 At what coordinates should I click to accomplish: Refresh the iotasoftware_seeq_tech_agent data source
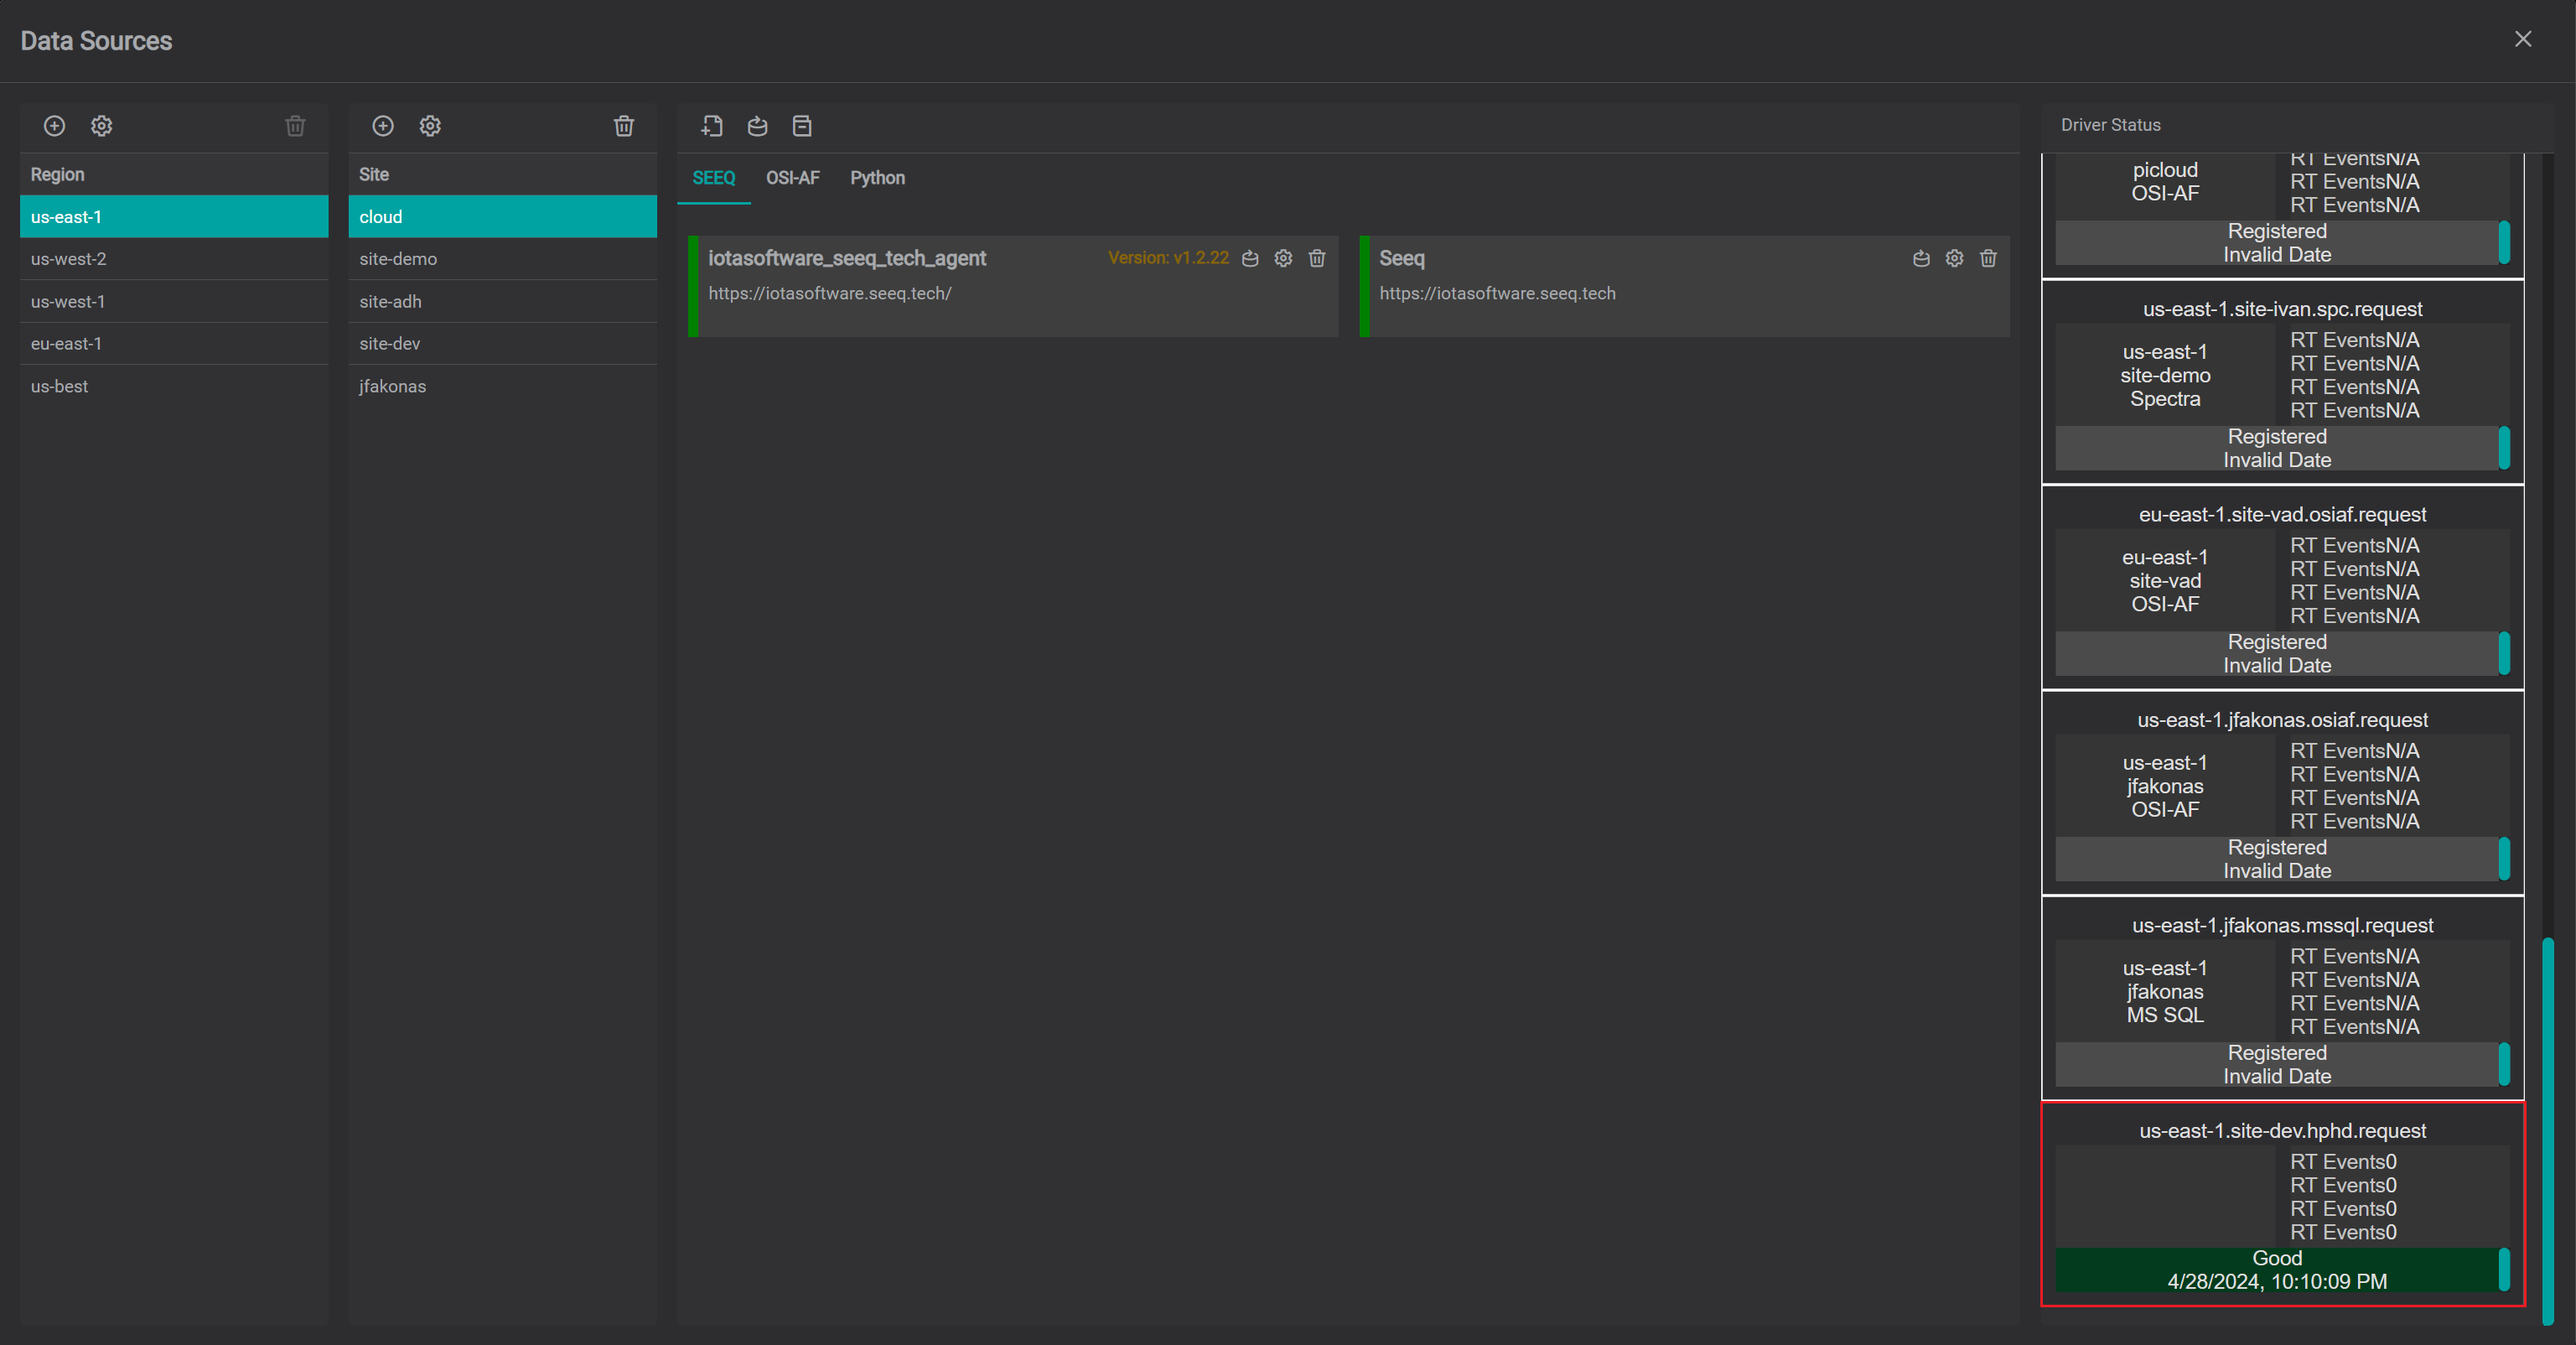[x=1250, y=259]
